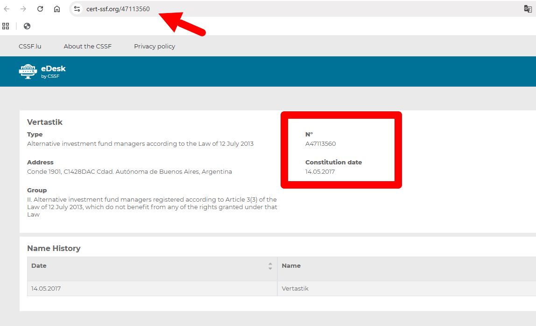Select the 14.05.2017 table cell
Image resolution: width=536 pixels, height=326 pixels.
tap(152, 288)
